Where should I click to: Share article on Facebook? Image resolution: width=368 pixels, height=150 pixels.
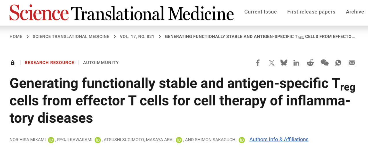[x=258, y=63]
